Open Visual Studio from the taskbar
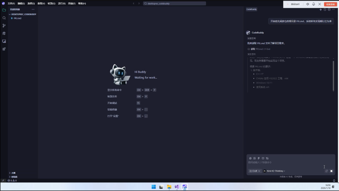This screenshot has height=191, width=339. pyautogui.click(x=177, y=186)
